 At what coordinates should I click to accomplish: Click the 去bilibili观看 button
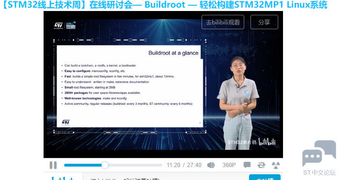point(223,22)
